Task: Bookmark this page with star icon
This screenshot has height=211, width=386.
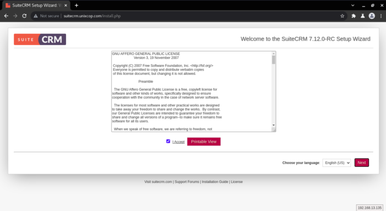Action: point(342,16)
